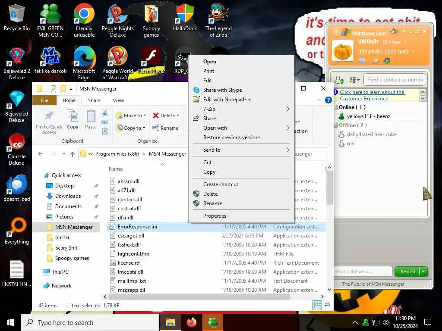This screenshot has height=331, width=442.
Task: Click Rename button in Organize group
Action: click(x=165, y=128)
